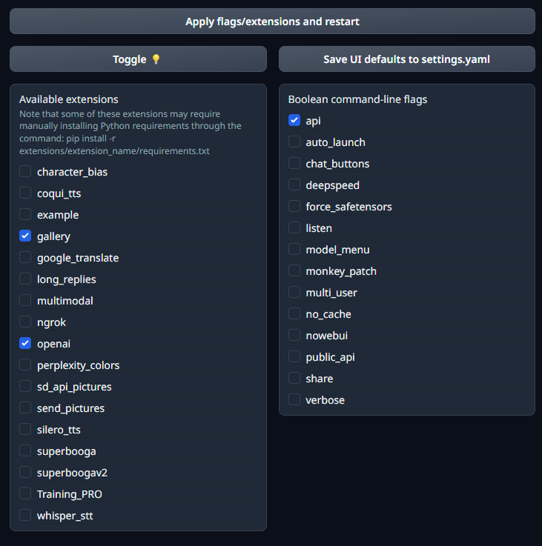Enable the deepspeed flag
This screenshot has height=546, width=542.
click(294, 185)
